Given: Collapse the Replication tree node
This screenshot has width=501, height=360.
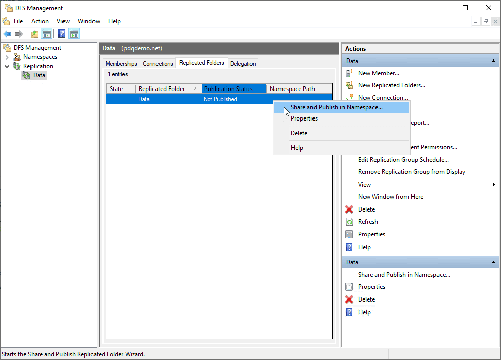Looking at the screenshot, I should click(7, 66).
